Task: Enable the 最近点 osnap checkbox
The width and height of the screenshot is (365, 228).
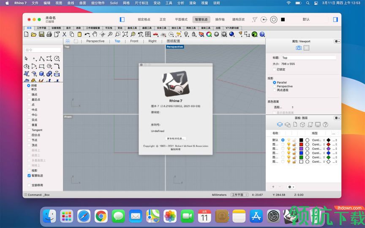Action: pyautogui.click(x=29, y=100)
